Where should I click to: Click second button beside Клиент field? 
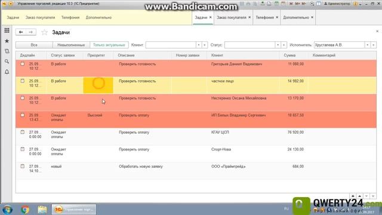coord(204,45)
